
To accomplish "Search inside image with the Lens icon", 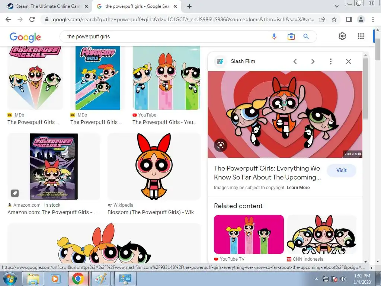I will pyautogui.click(x=221, y=145).
